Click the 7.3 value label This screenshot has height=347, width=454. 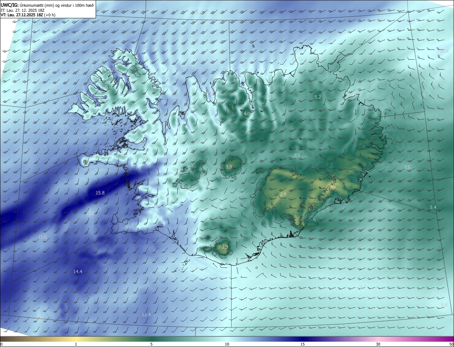[297, 155]
